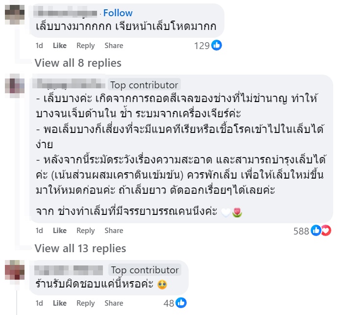The image size is (344, 315).
Task: Click the thumbs-up reaction icon beside 48
Action: (x=181, y=303)
